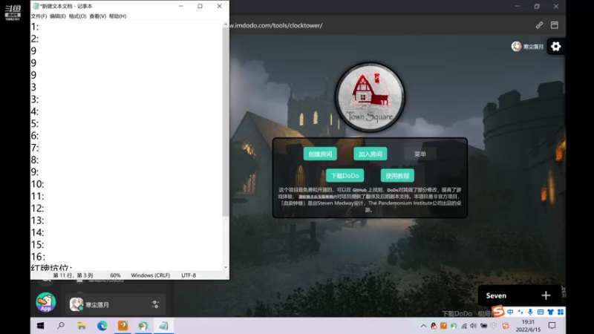Click the 下载DoDo button
Screen dimensions: 594x334
point(345,176)
